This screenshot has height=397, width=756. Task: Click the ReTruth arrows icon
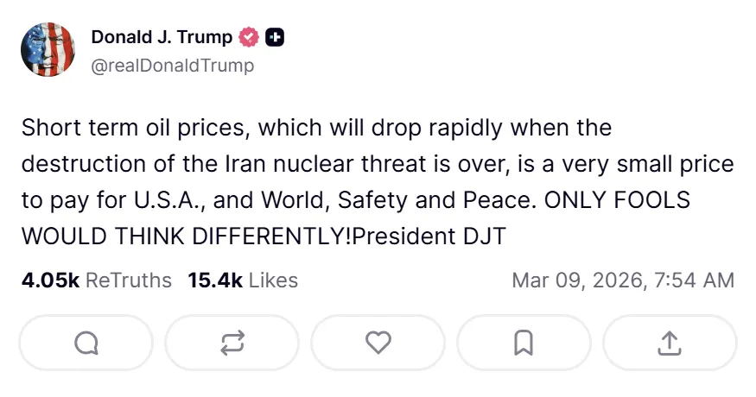[x=232, y=343]
